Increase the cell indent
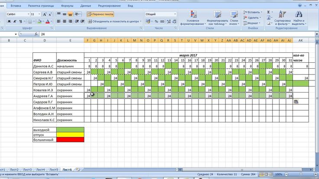This screenshot has width=319, height=179. [x=82, y=21]
